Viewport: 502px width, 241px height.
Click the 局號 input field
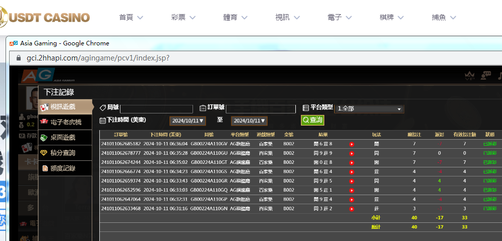(156, 109)
